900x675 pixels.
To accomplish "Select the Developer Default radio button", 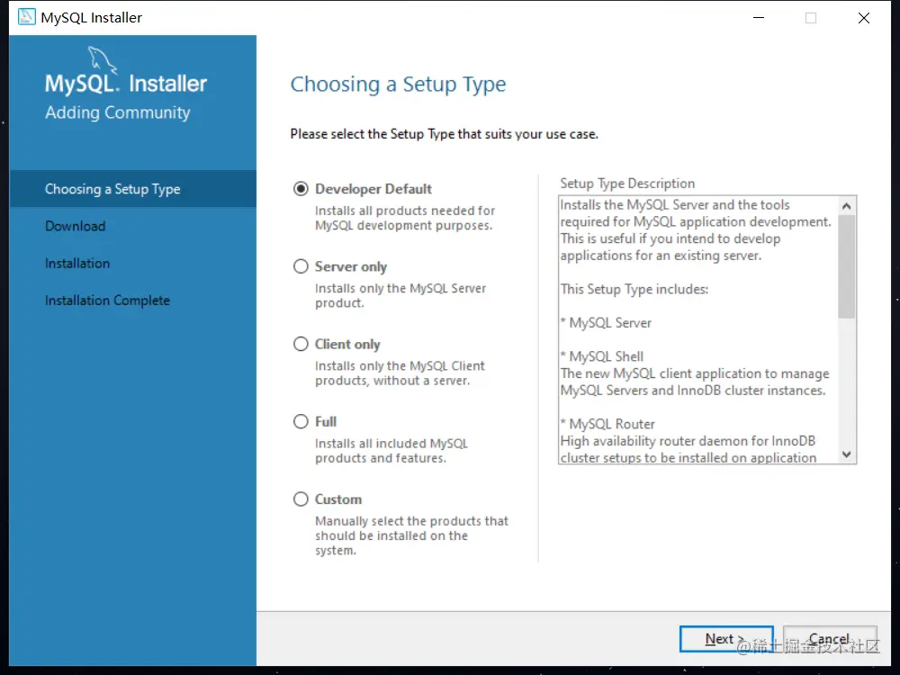I will pos(301,189).
